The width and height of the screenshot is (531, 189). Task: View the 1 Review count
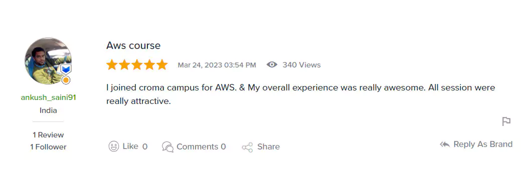click(48, 135)
